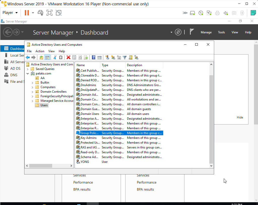258x205 pixels.
Task: Click the blue Back arrow in ADUC toolbar
Action: [28, 57]
